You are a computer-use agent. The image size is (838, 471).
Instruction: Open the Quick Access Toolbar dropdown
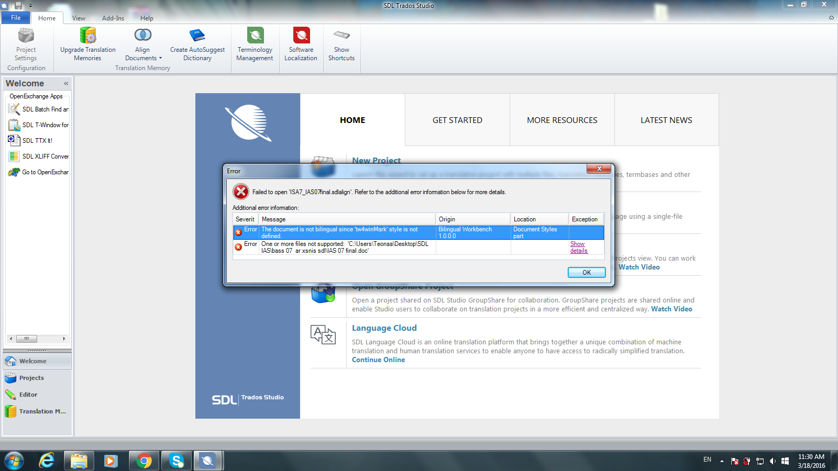30,6
